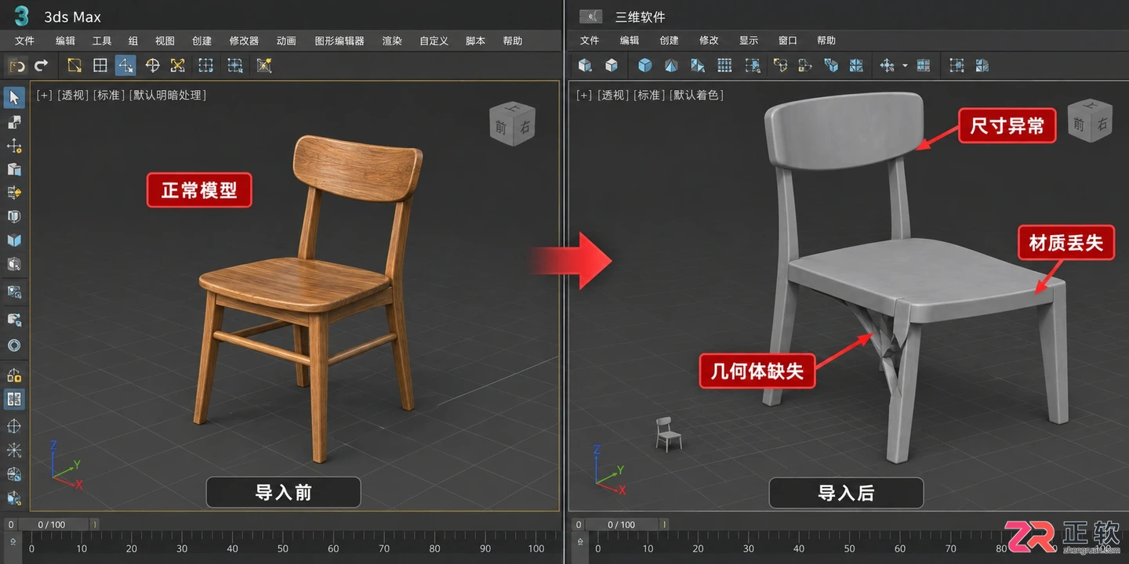Screen dimensions: 1129x564
Task: Open the 脚本 menu in 3ds Max
Action: [x=475, y=41]
